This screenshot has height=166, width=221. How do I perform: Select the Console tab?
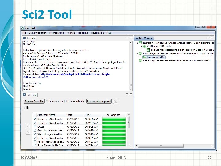tap(29, 38)
